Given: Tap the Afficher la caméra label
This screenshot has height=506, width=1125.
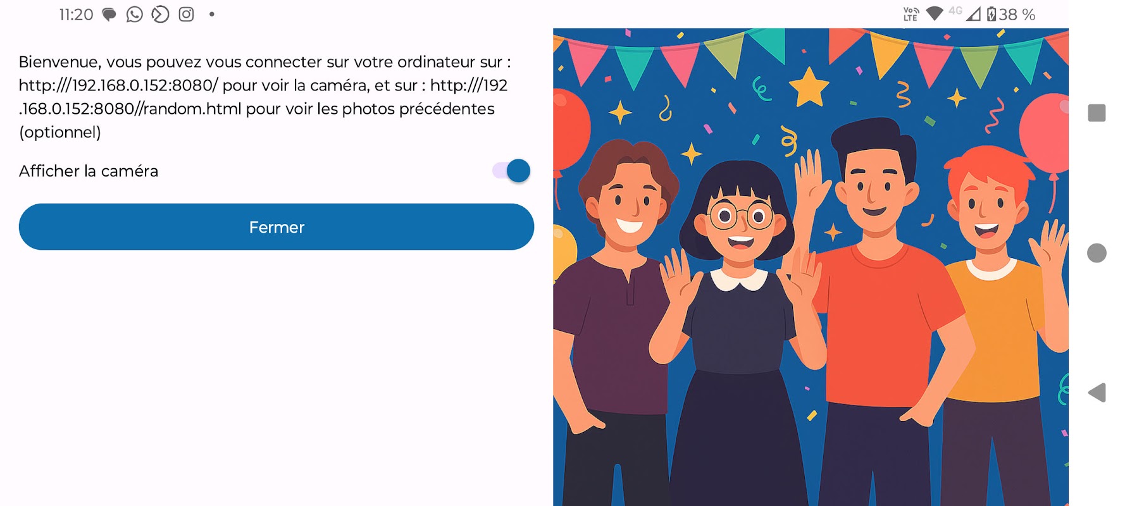Looking at the screenshot, I should coord(89,171).
